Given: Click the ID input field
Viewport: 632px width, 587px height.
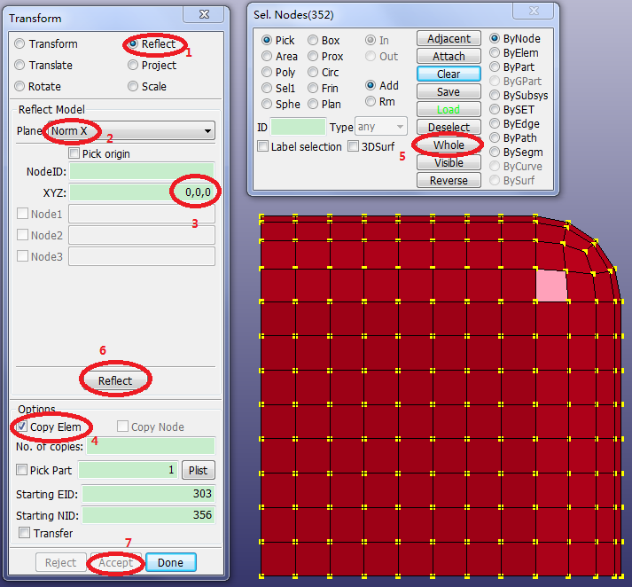Looking at the screenshot, I should (x=298, y=127).
